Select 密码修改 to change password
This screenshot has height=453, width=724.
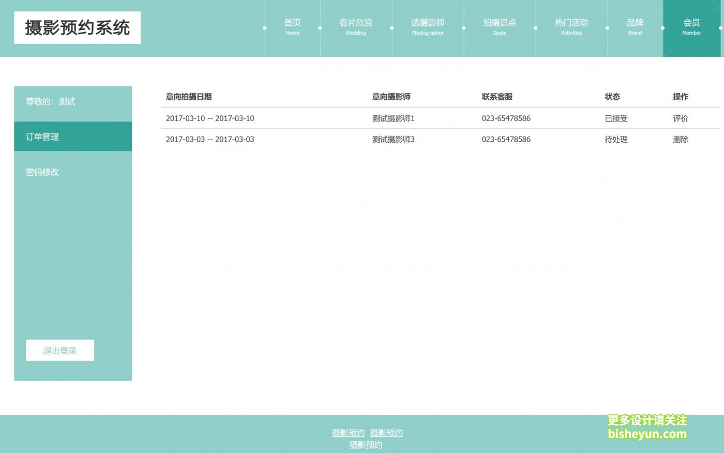pyautogui.click(x=42, y=172)
